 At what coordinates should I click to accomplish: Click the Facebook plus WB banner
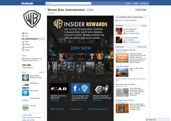coord(80,88)
